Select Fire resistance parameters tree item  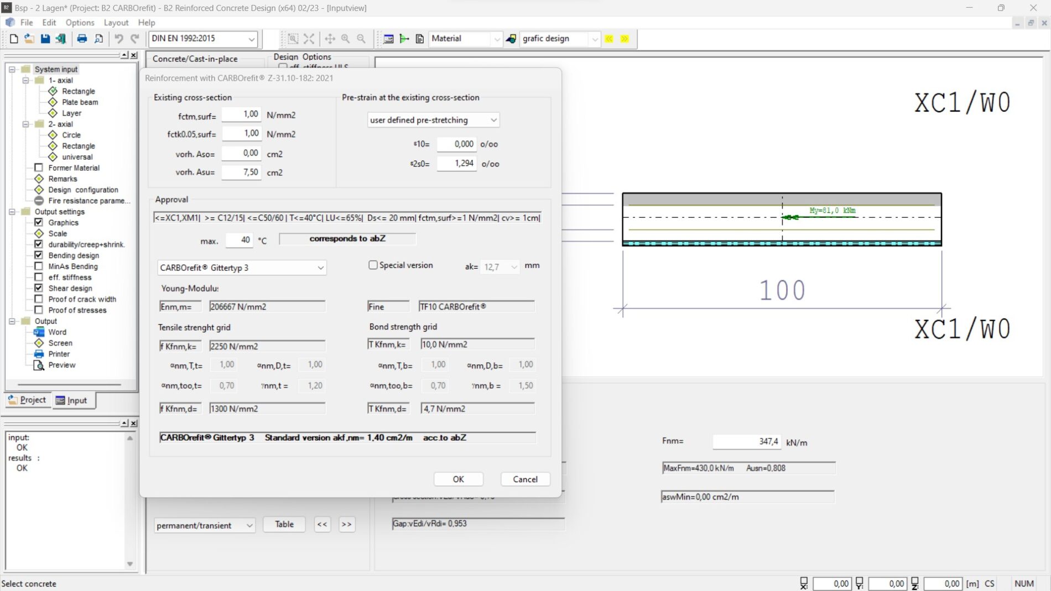pyautogui.click(x=89, y=201)
